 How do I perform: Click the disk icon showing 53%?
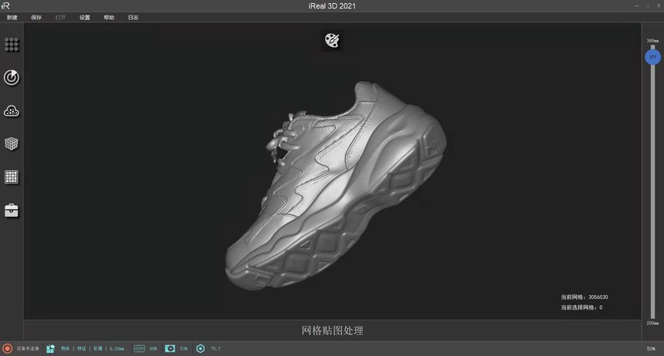(170, 348)
